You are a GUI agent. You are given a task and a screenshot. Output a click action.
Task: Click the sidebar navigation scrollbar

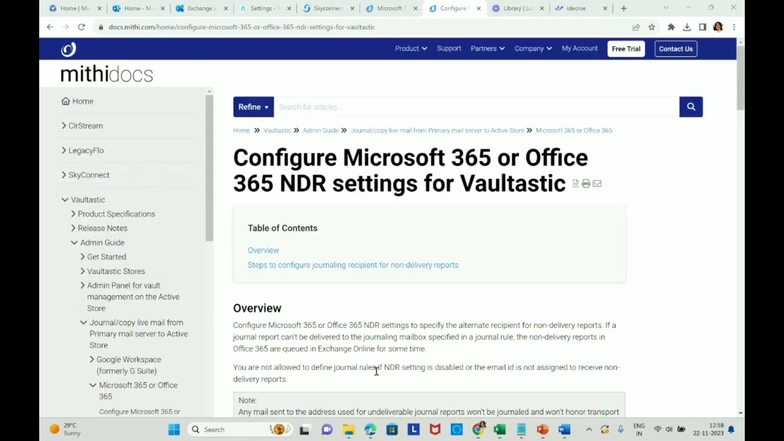tap(209, 168)
